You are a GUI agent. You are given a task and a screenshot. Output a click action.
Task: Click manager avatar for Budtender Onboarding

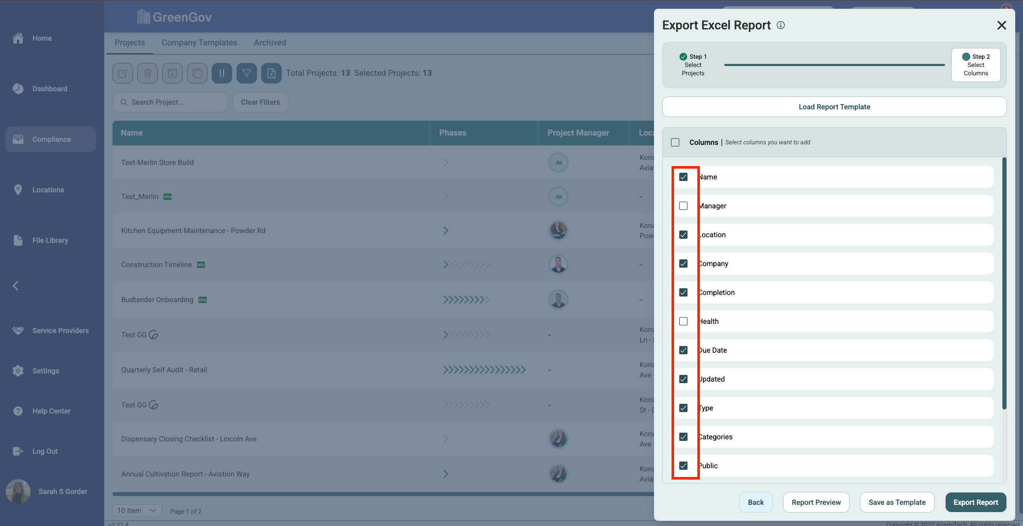[558, 300]
